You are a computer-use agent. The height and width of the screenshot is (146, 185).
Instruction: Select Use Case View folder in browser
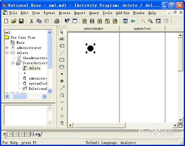pos(23,37)
